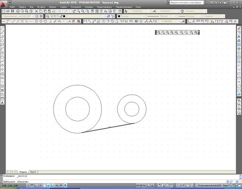Open the workspace dropdown in top toolbar
242x189 pixels.
coord(33,16)
